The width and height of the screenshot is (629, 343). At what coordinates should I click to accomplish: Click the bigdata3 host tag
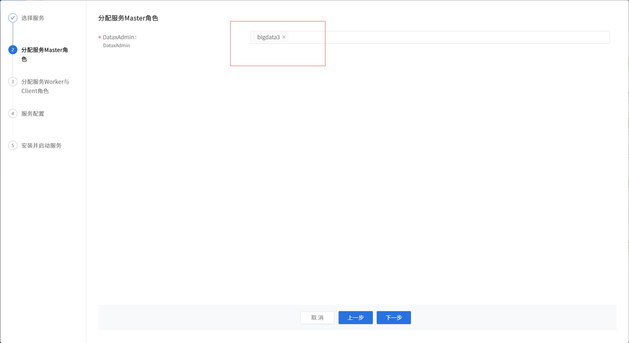tap(268, 37)
